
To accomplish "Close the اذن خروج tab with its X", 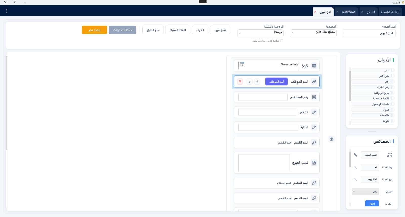I will point(315,12).
